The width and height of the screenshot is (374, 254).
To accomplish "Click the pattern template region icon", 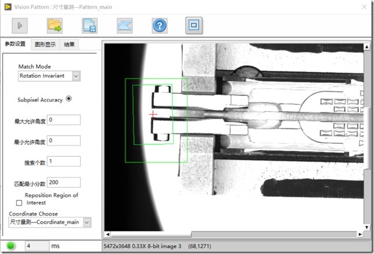I will (125, 26).
